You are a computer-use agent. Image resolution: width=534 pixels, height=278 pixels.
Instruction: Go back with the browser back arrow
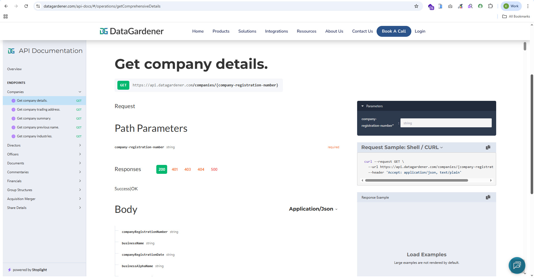(6, 6)
